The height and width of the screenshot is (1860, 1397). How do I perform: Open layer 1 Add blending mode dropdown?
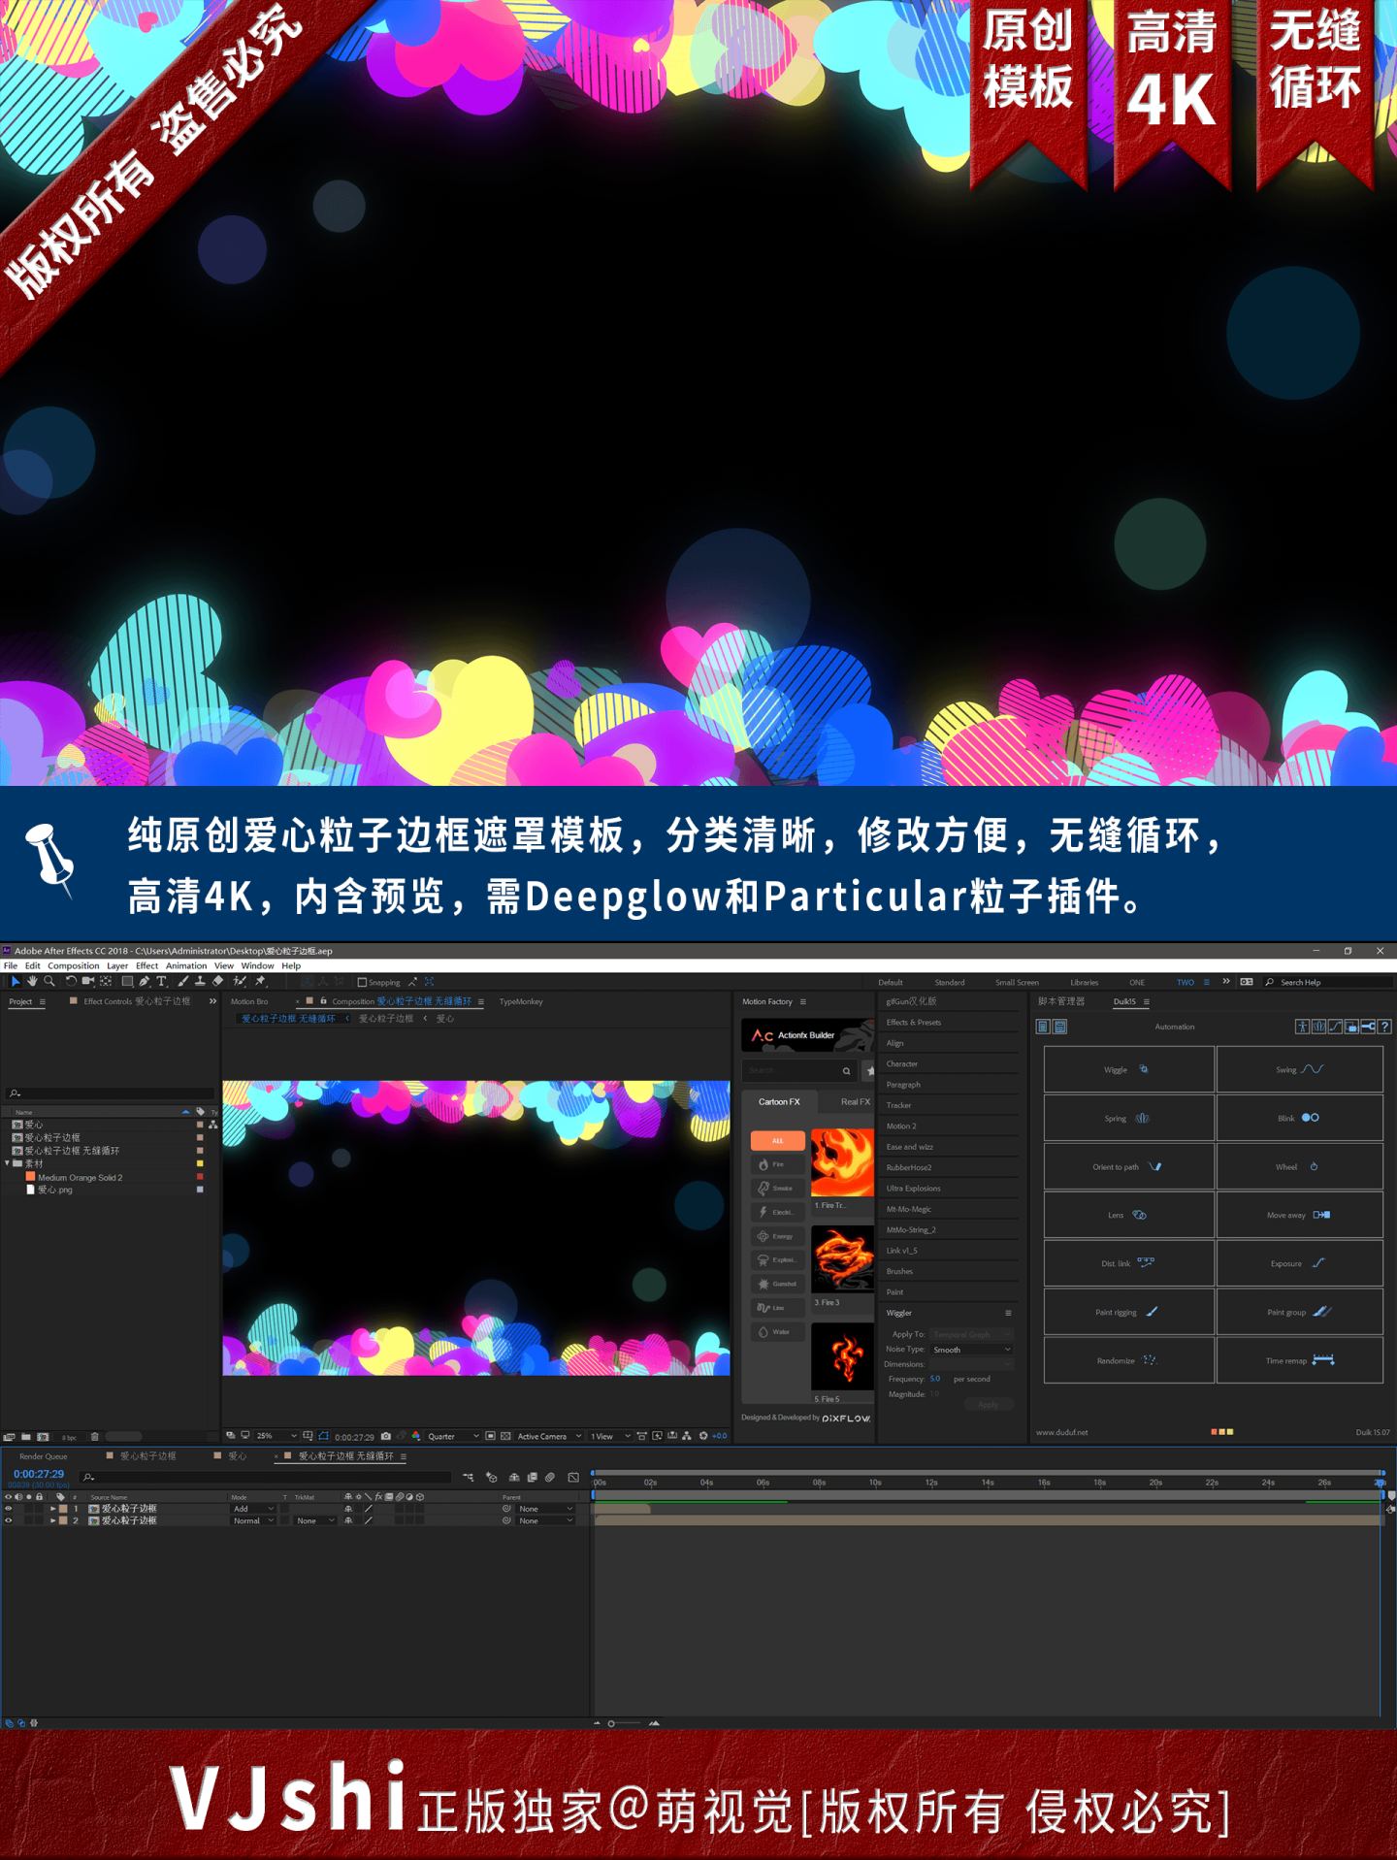click(x=253, y=1509)
